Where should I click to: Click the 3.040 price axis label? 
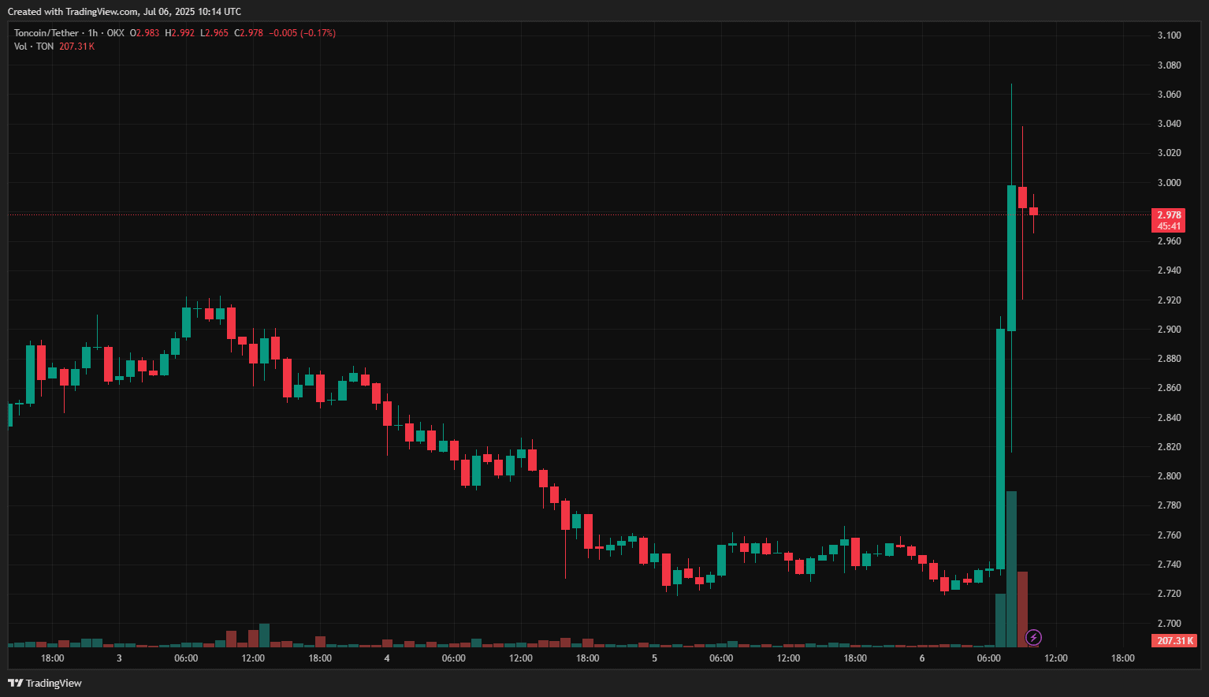[1169, 124]
